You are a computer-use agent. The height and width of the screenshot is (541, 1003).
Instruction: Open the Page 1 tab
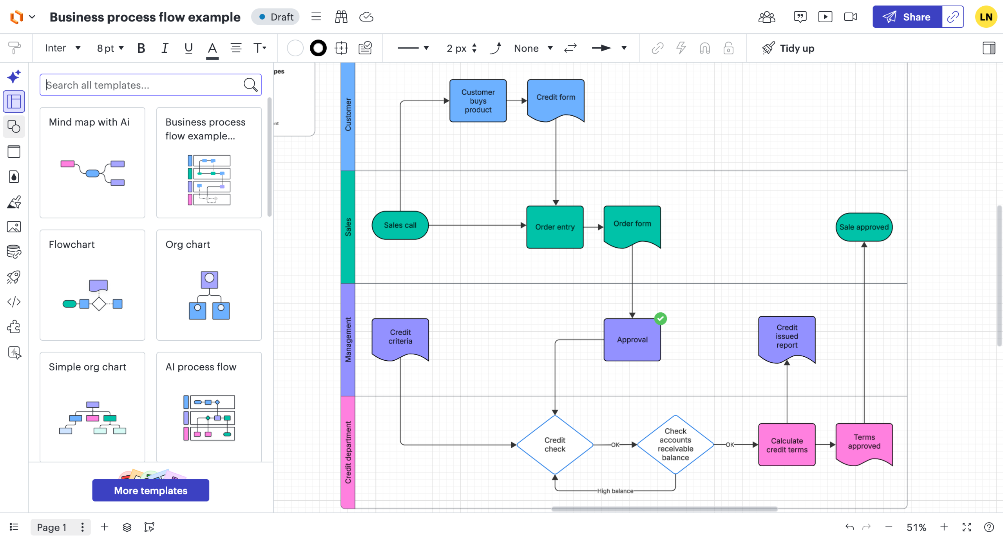(52, 527)
